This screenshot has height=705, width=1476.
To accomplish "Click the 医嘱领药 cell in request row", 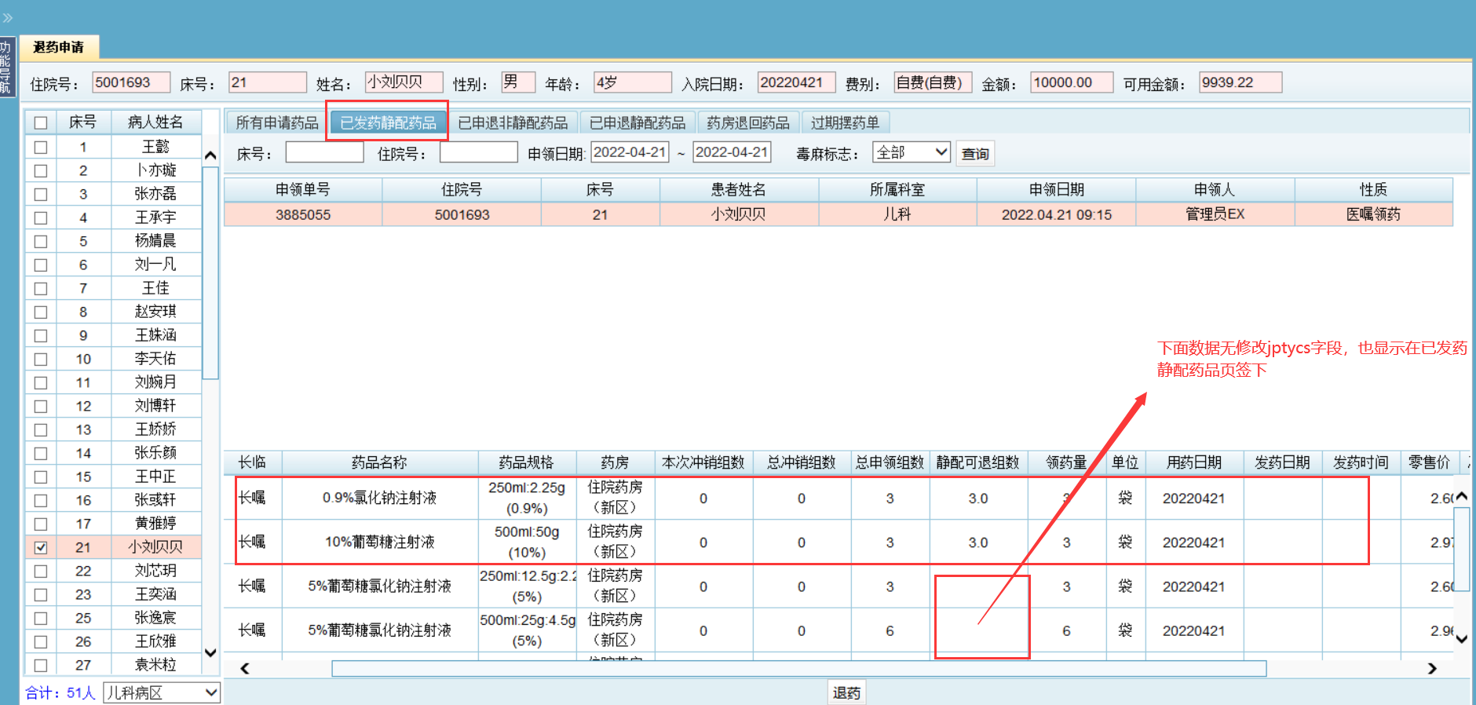I will pyautogui.click(x=1373, y=214).
